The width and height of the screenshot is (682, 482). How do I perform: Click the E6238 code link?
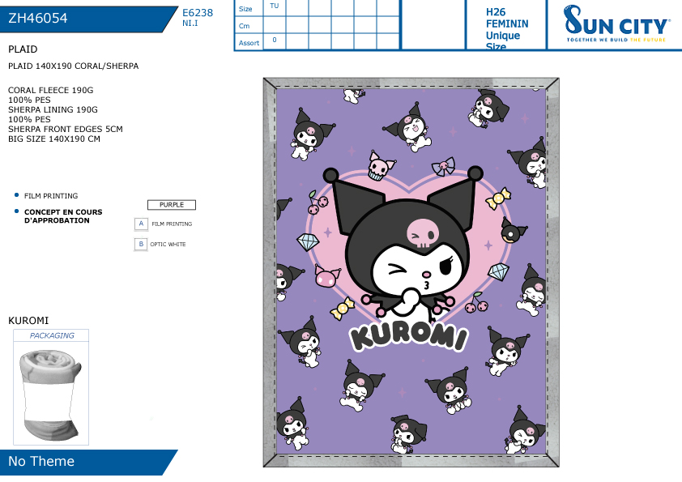(x=198, y=13)
